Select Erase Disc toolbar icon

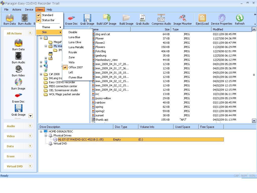71,18
